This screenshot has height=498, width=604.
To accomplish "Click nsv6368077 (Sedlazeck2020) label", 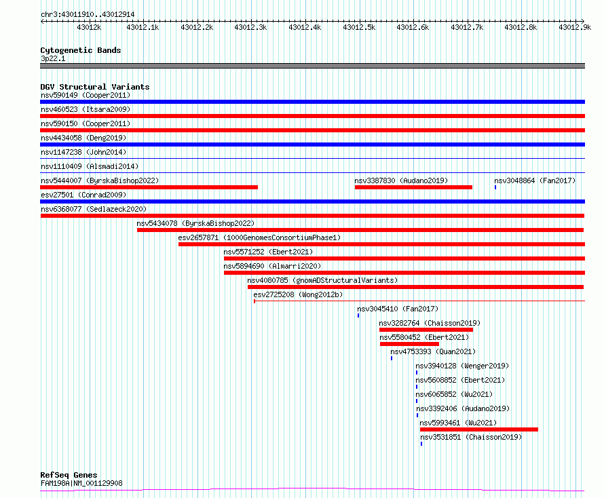I will point(94,209).
